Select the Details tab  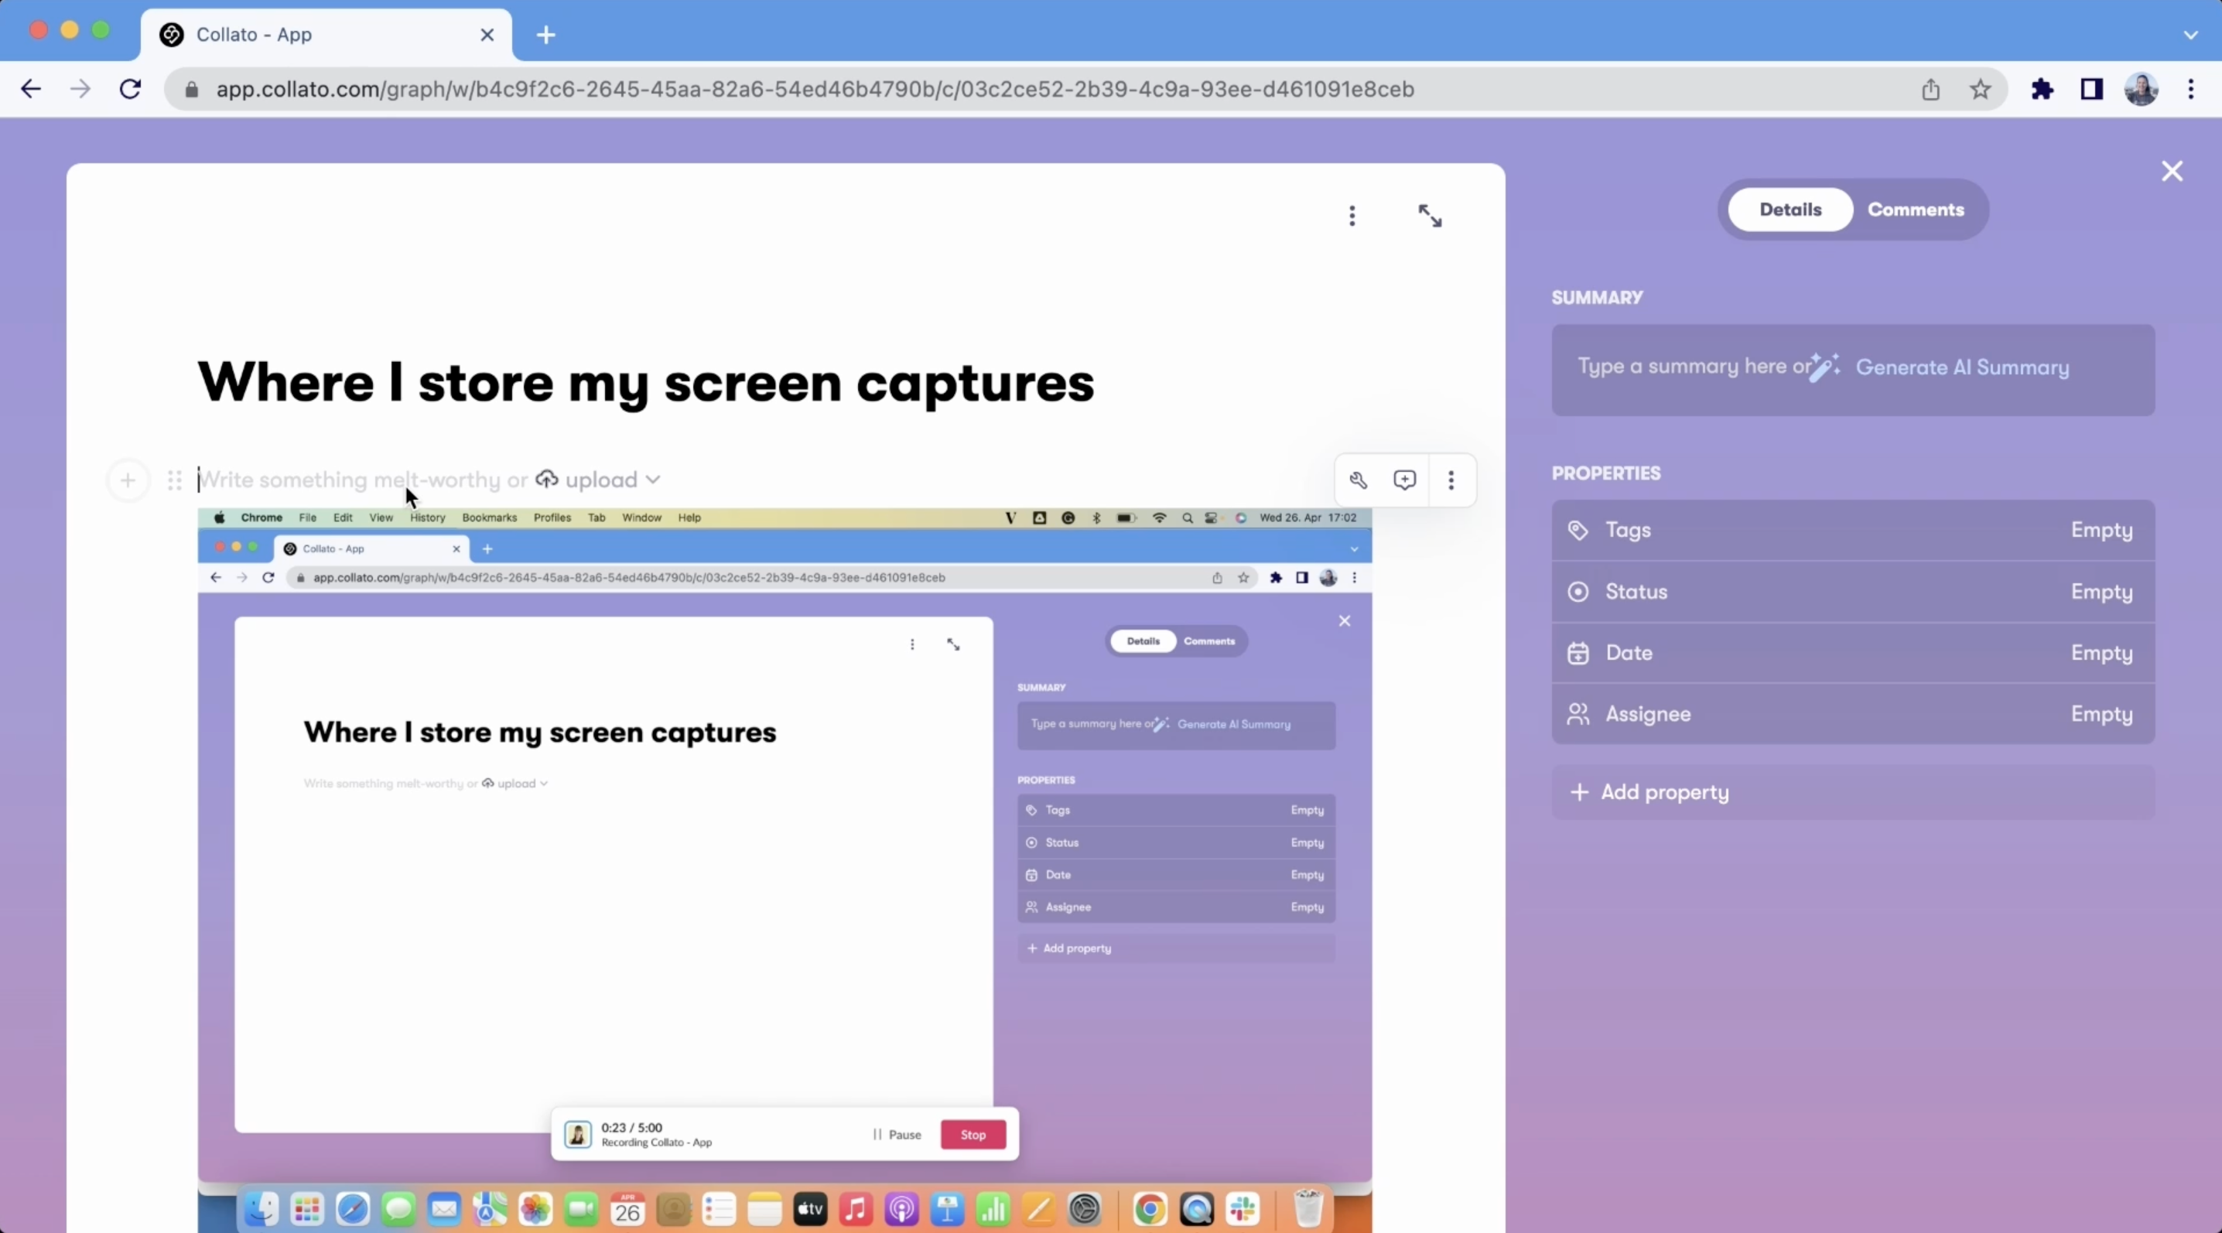(x=1790, y=210)
